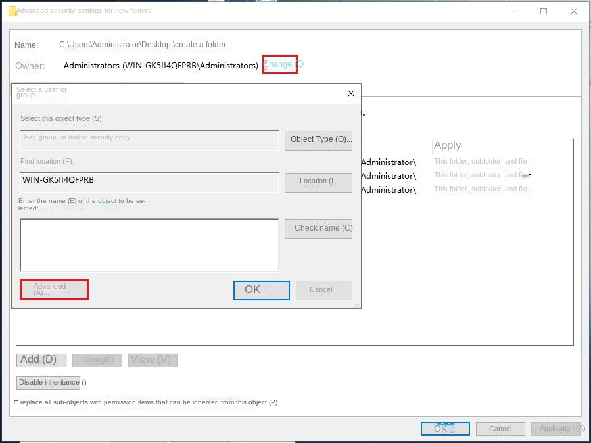This screenshot has height=443, width=591.
Task: Click the Select this object type field
Action: [149, 140]
